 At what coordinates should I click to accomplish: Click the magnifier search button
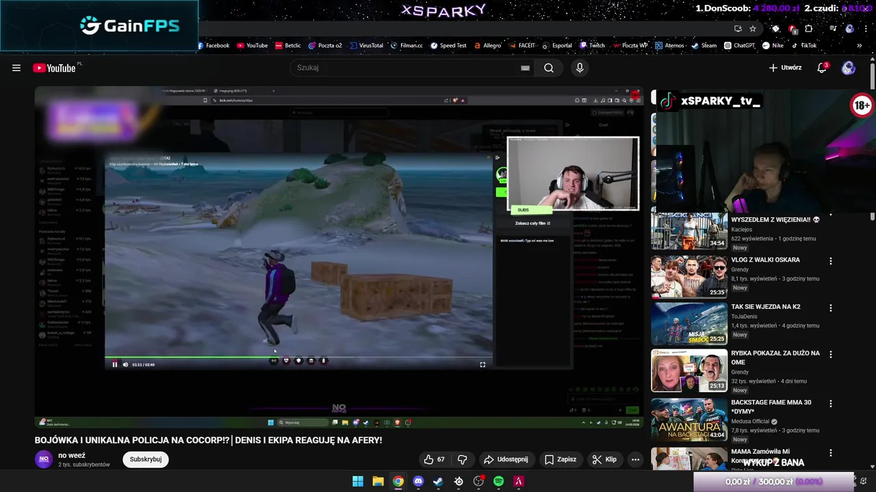click(x=549, y=68)
